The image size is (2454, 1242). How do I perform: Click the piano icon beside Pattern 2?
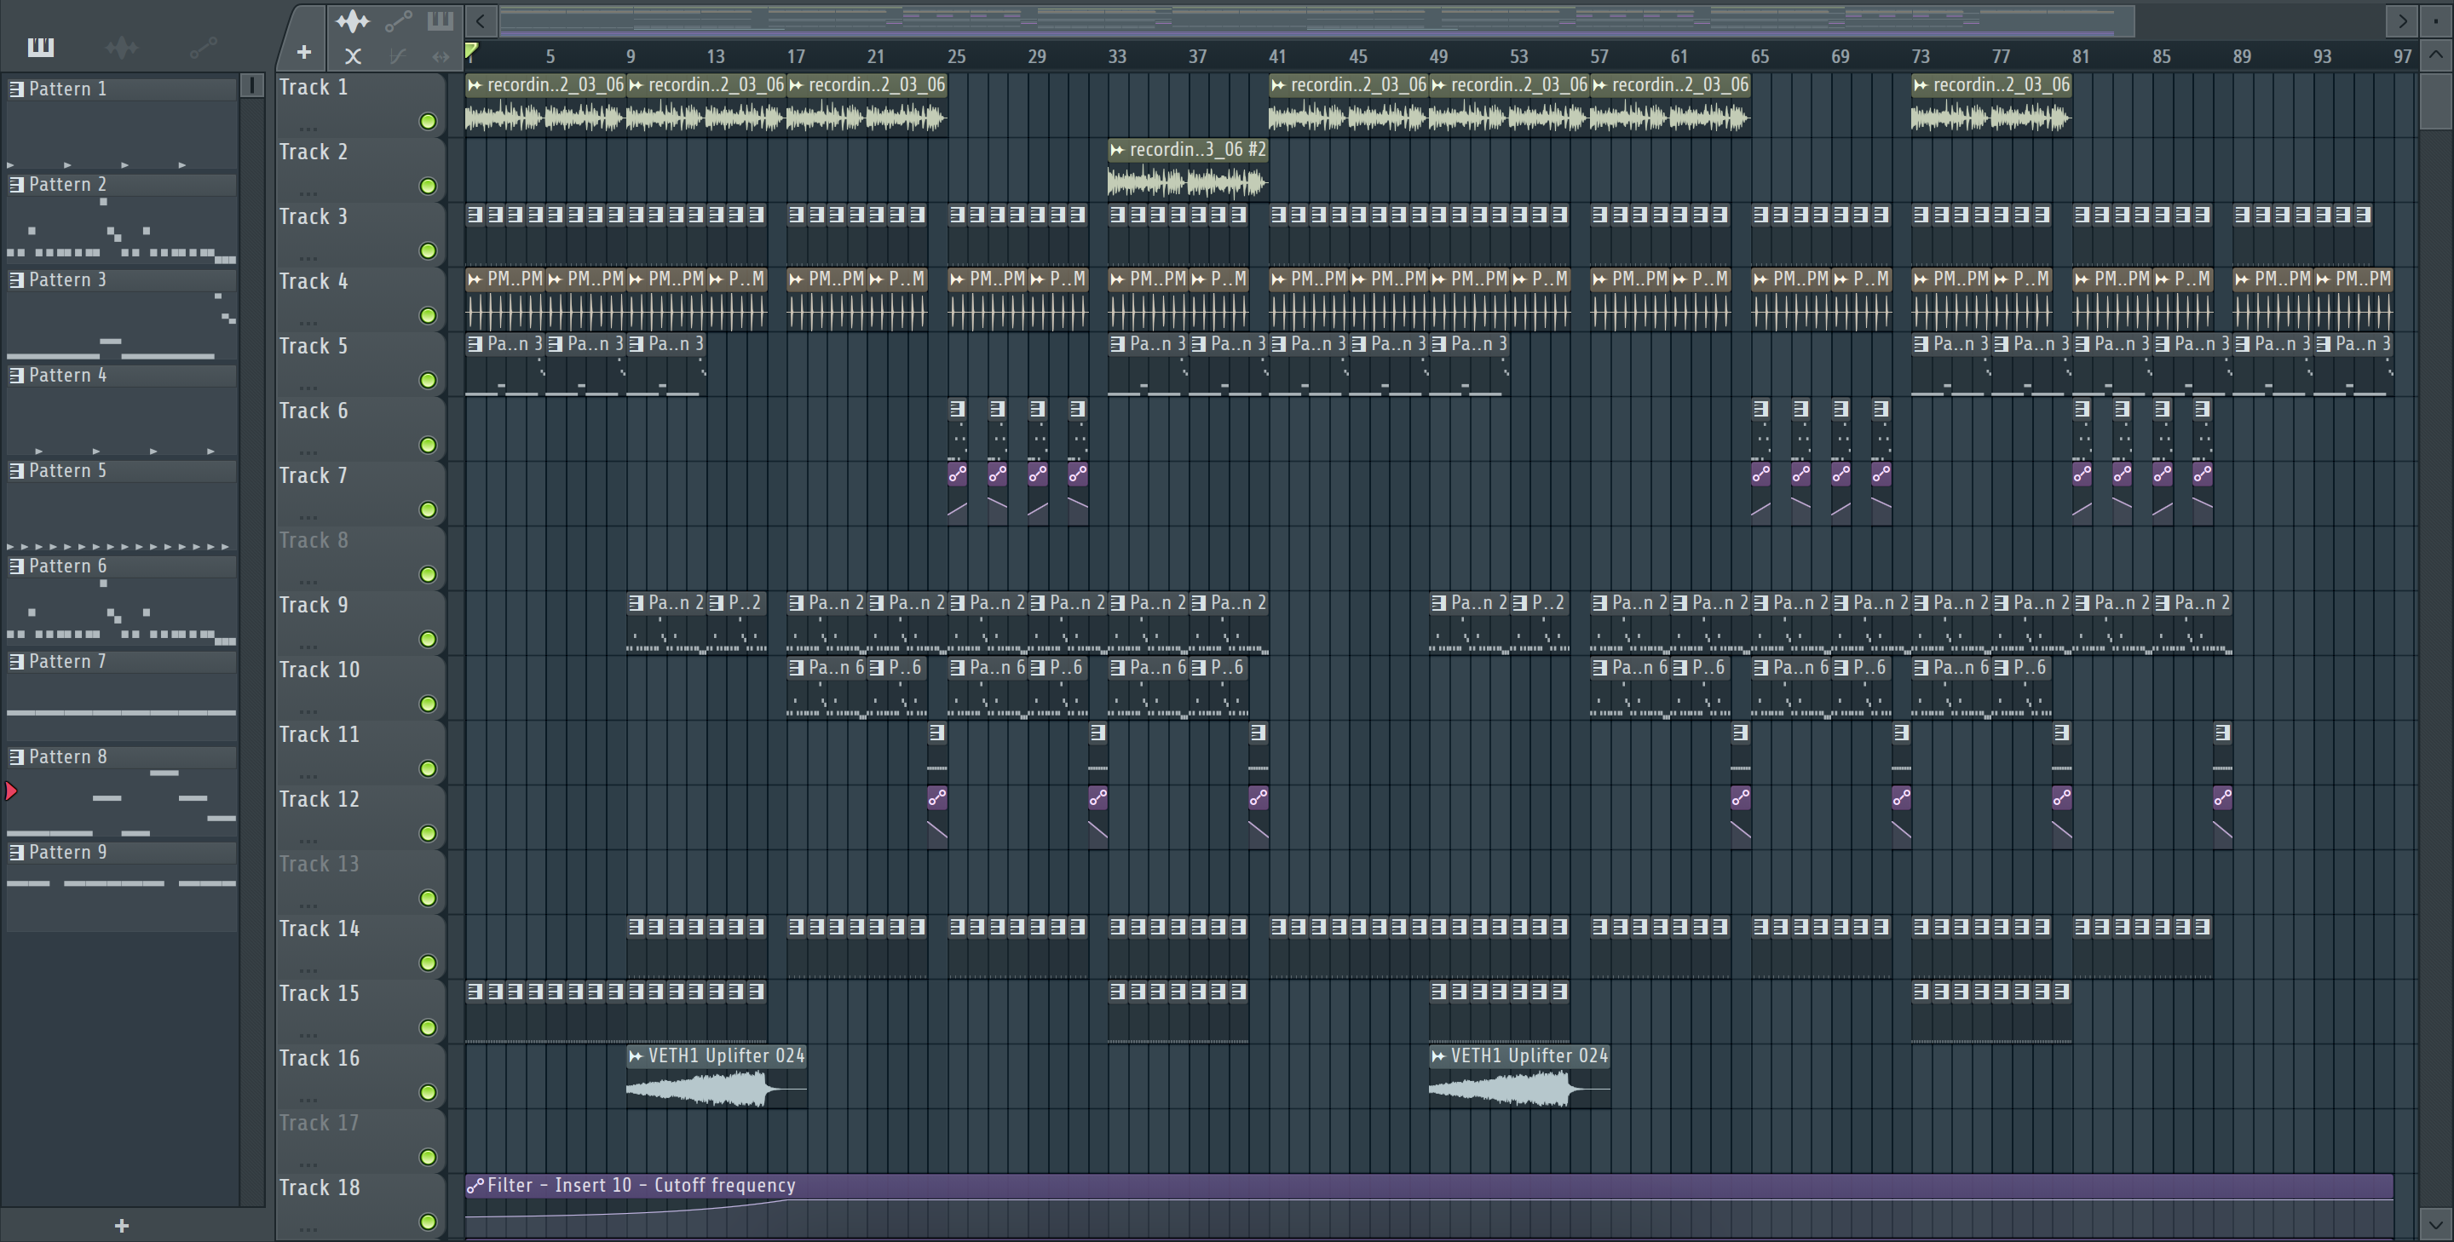pyautogui.click(x=16, y=184)
